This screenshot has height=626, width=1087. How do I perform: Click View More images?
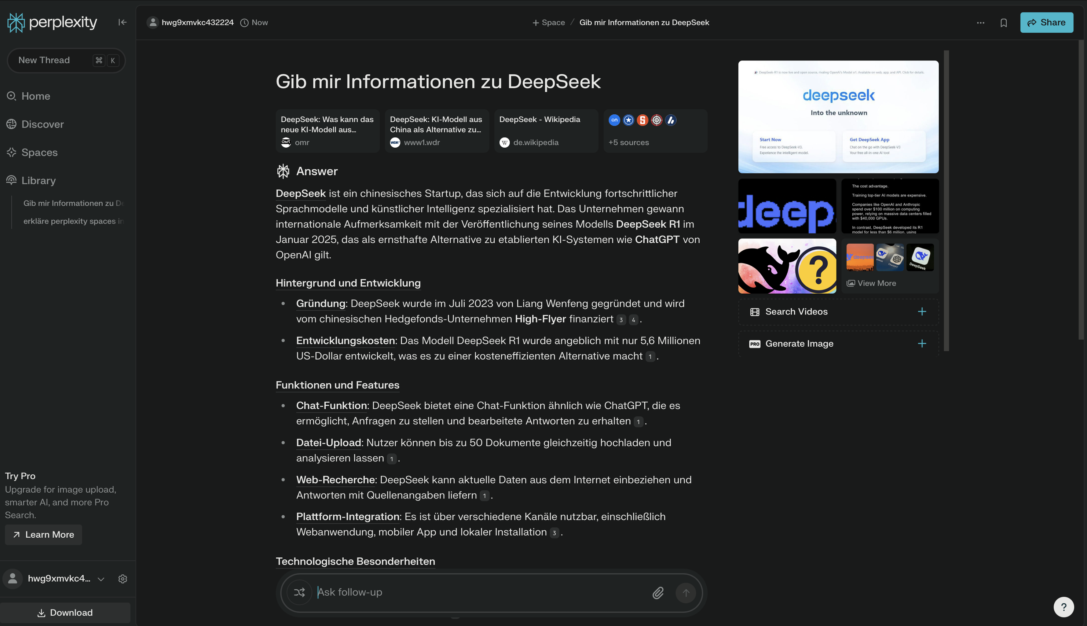[871, 283]
